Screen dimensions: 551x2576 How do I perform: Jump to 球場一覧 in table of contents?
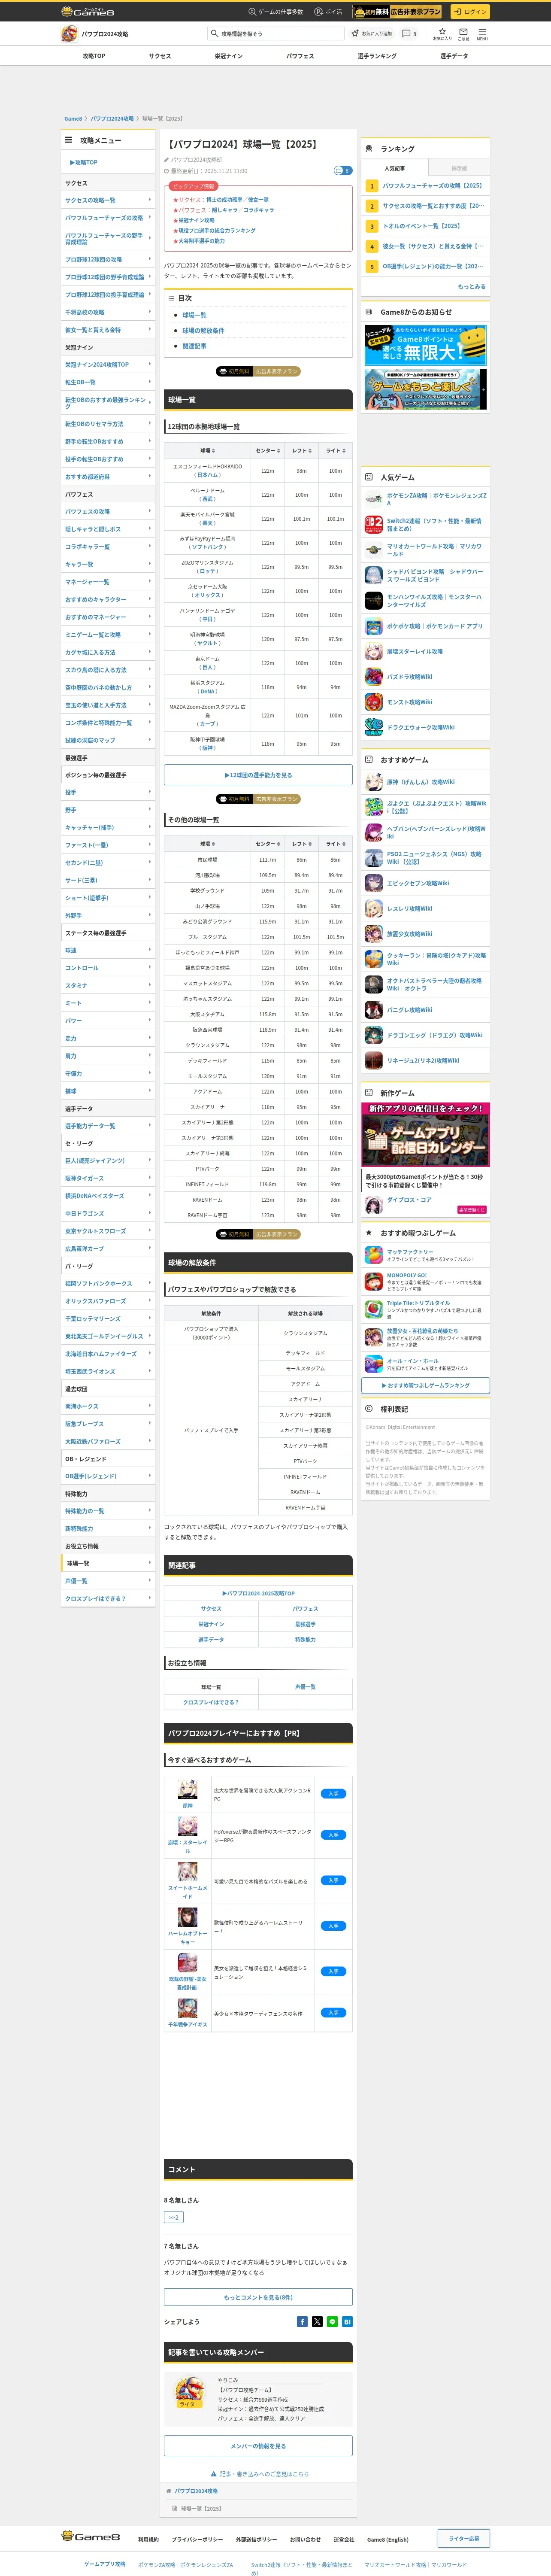coord(194,315)
